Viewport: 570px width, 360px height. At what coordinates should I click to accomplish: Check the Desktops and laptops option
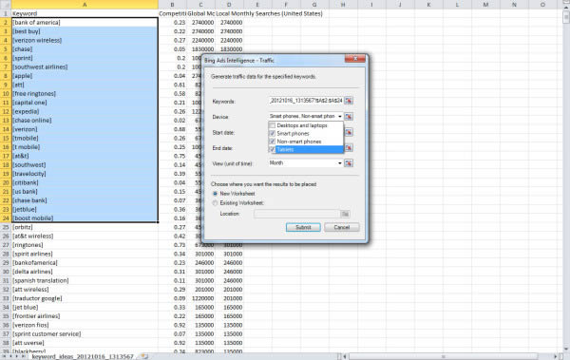click(x=272, y=125)
